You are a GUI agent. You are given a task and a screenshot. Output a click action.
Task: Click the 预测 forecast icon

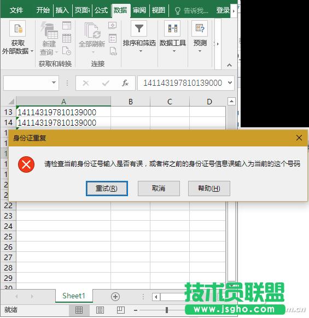(200, 28)
